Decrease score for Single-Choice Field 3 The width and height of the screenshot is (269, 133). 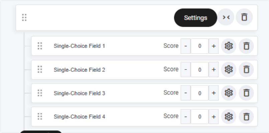point(185,93)
